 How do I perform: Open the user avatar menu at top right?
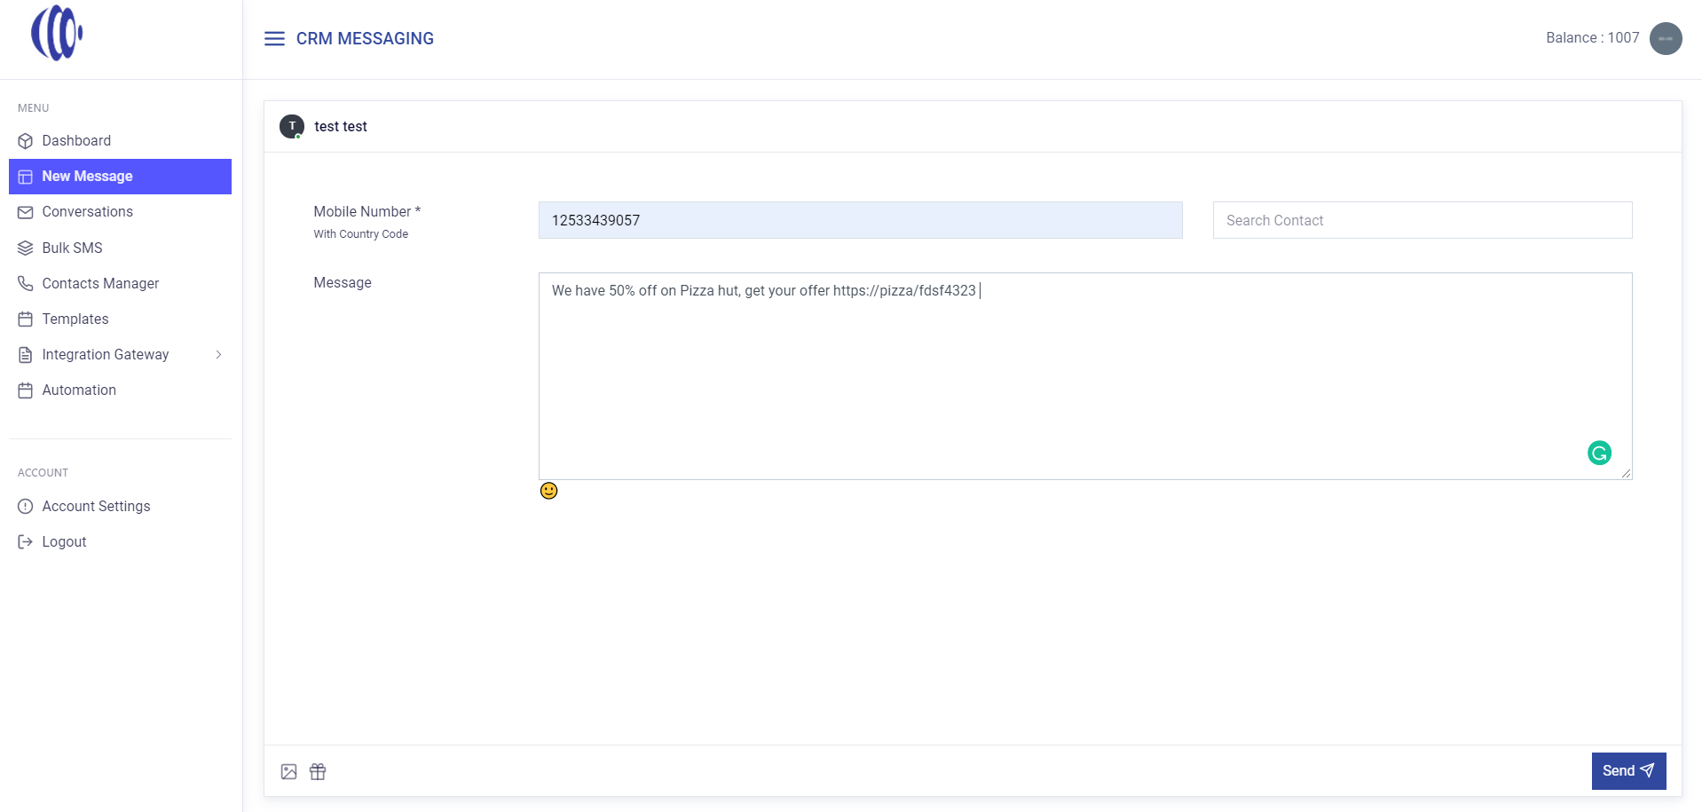coord(1666,38)
